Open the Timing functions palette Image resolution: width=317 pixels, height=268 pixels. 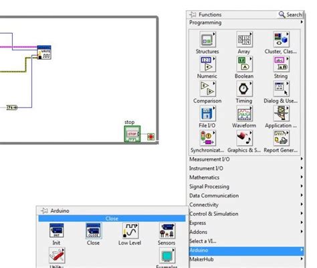coord(244,89)
